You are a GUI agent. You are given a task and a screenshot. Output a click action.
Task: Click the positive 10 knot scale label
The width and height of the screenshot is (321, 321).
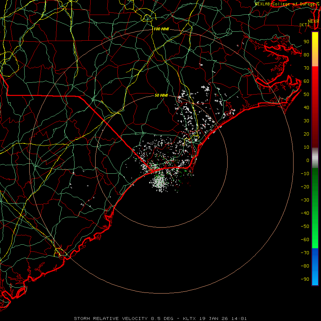tap(306, 147)
